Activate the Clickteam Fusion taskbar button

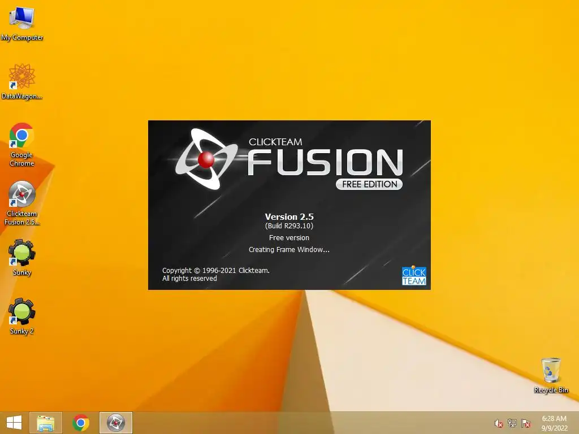pyautogui.click(x=115, y=423)
